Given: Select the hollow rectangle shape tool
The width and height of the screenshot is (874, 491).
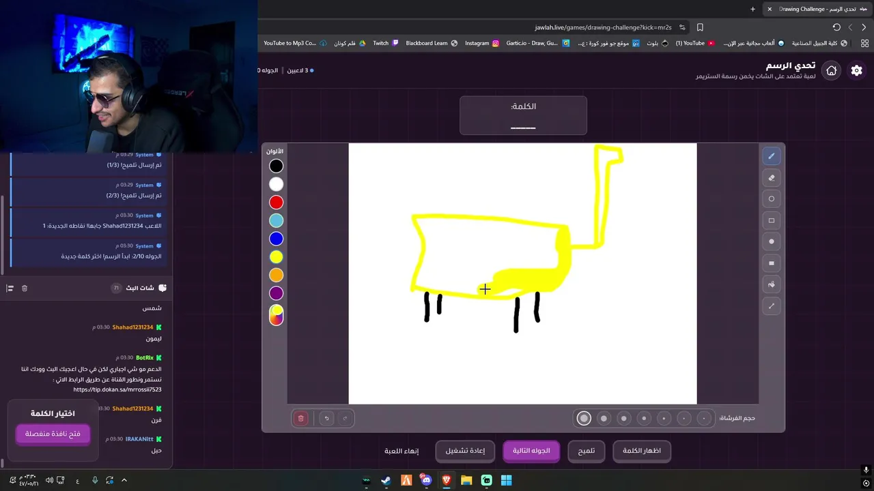Looking at the screenshot, I should point(772,220).
